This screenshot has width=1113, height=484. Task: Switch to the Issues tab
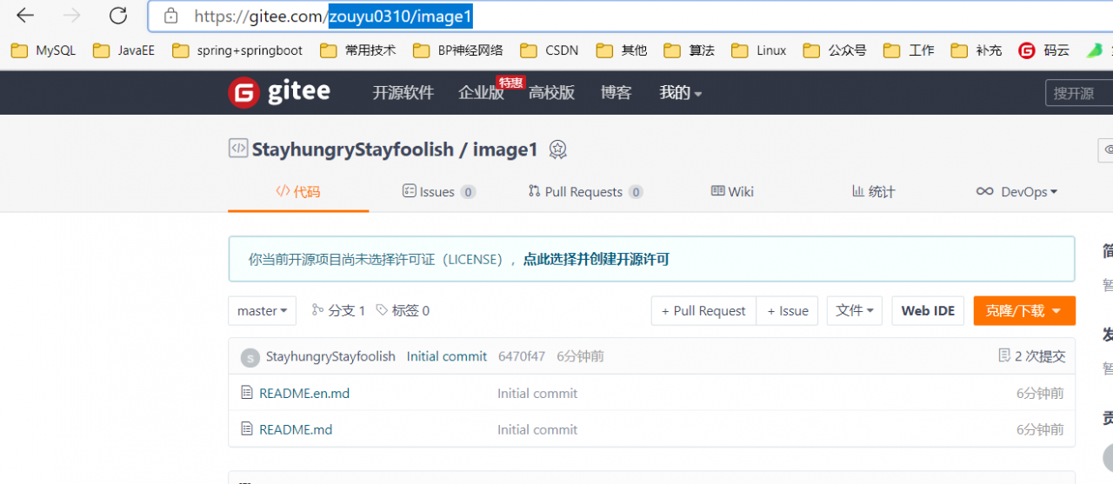439,192
